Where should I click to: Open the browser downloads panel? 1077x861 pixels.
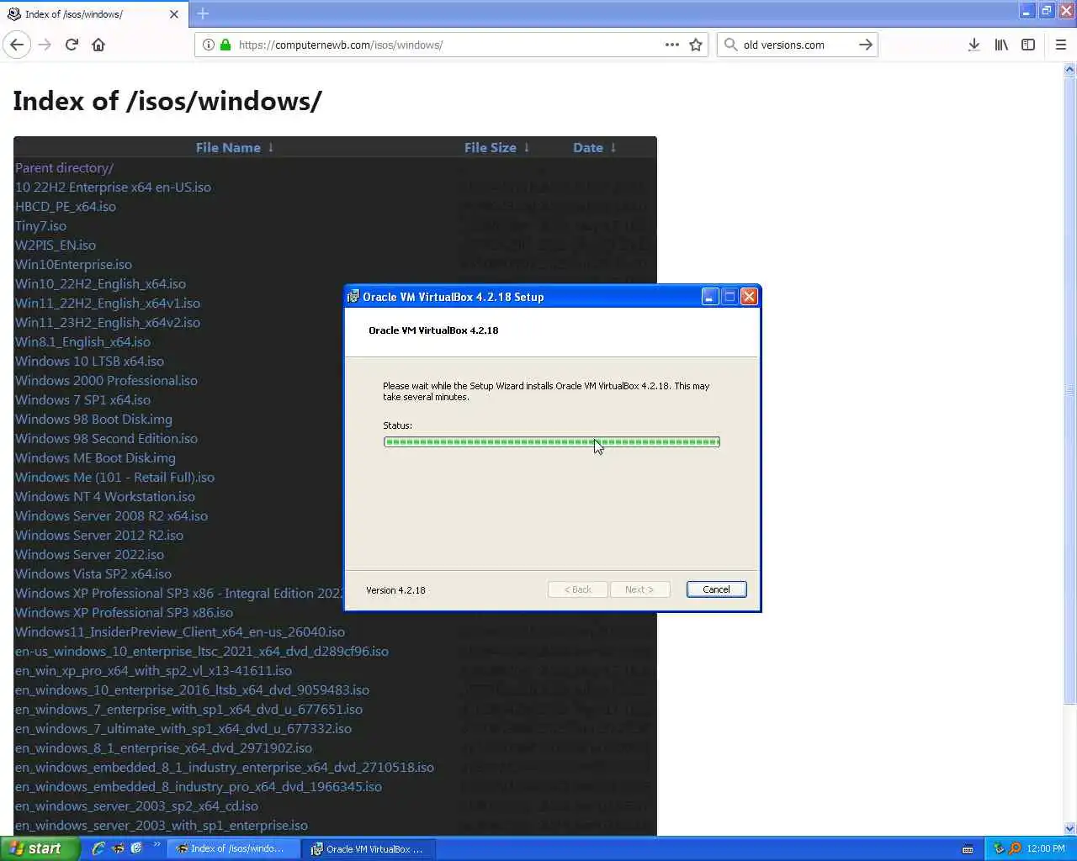pos(974,45)
